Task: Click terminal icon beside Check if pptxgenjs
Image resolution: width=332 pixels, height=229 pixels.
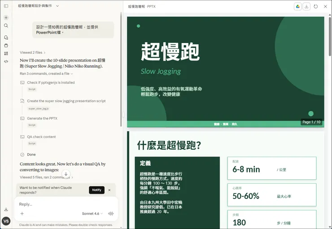Action: coord(22,82)
